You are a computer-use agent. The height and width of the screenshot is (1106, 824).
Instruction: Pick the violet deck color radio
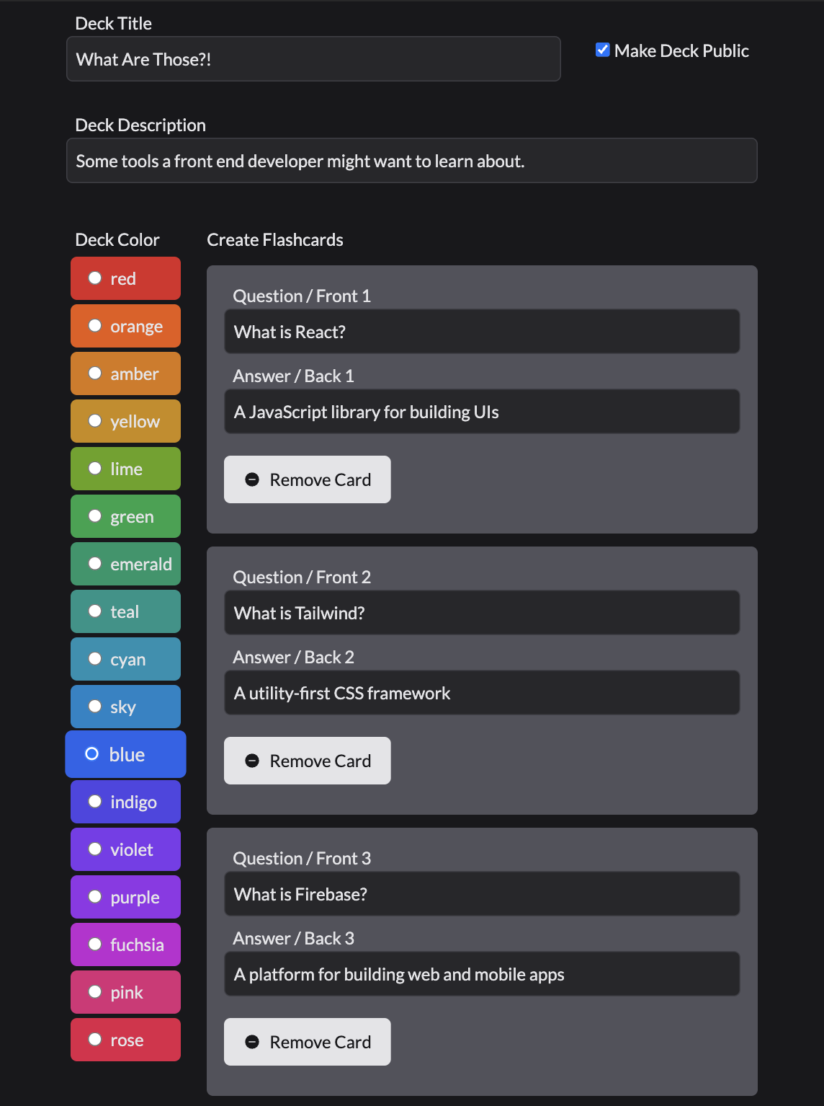95,849
